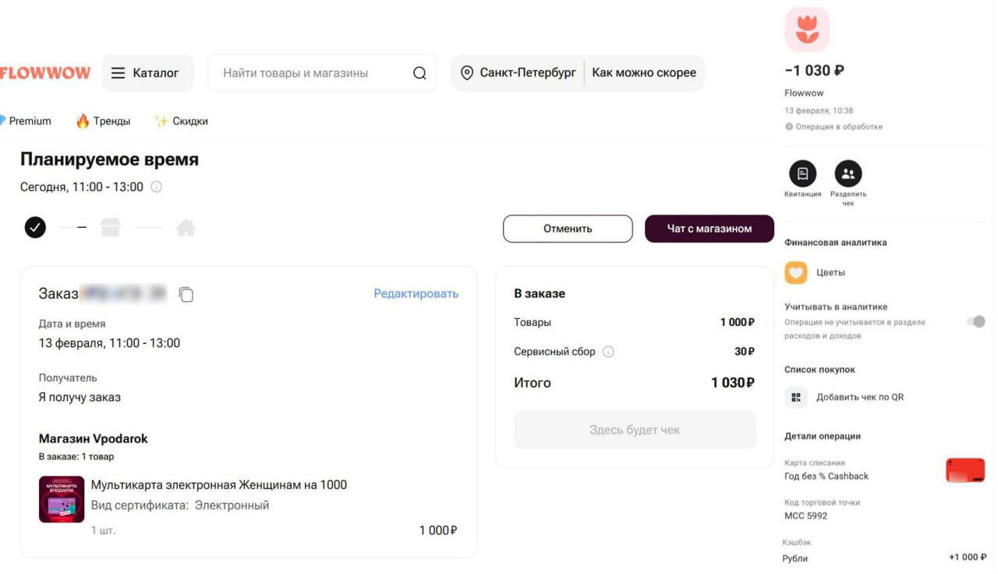Click the info icon next to delivery time
Screen dimensions: 998x574
pos(156,186)
